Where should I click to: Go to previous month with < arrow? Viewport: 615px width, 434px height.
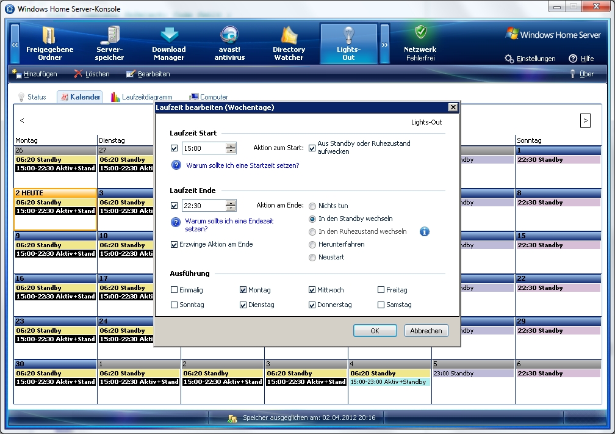point(22,120)
